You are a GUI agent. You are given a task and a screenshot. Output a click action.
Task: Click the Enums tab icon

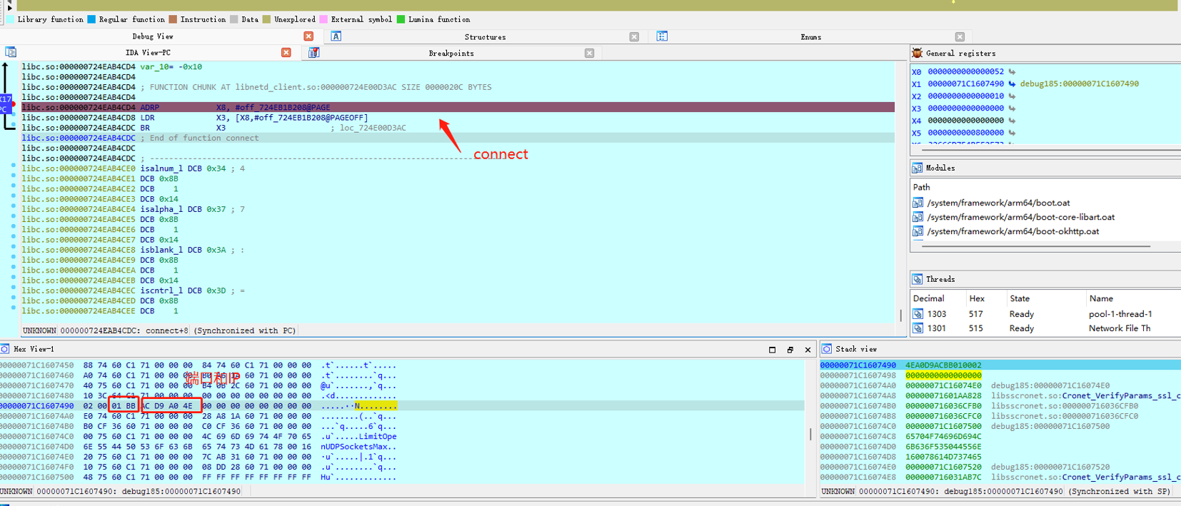tap(662, 36)
